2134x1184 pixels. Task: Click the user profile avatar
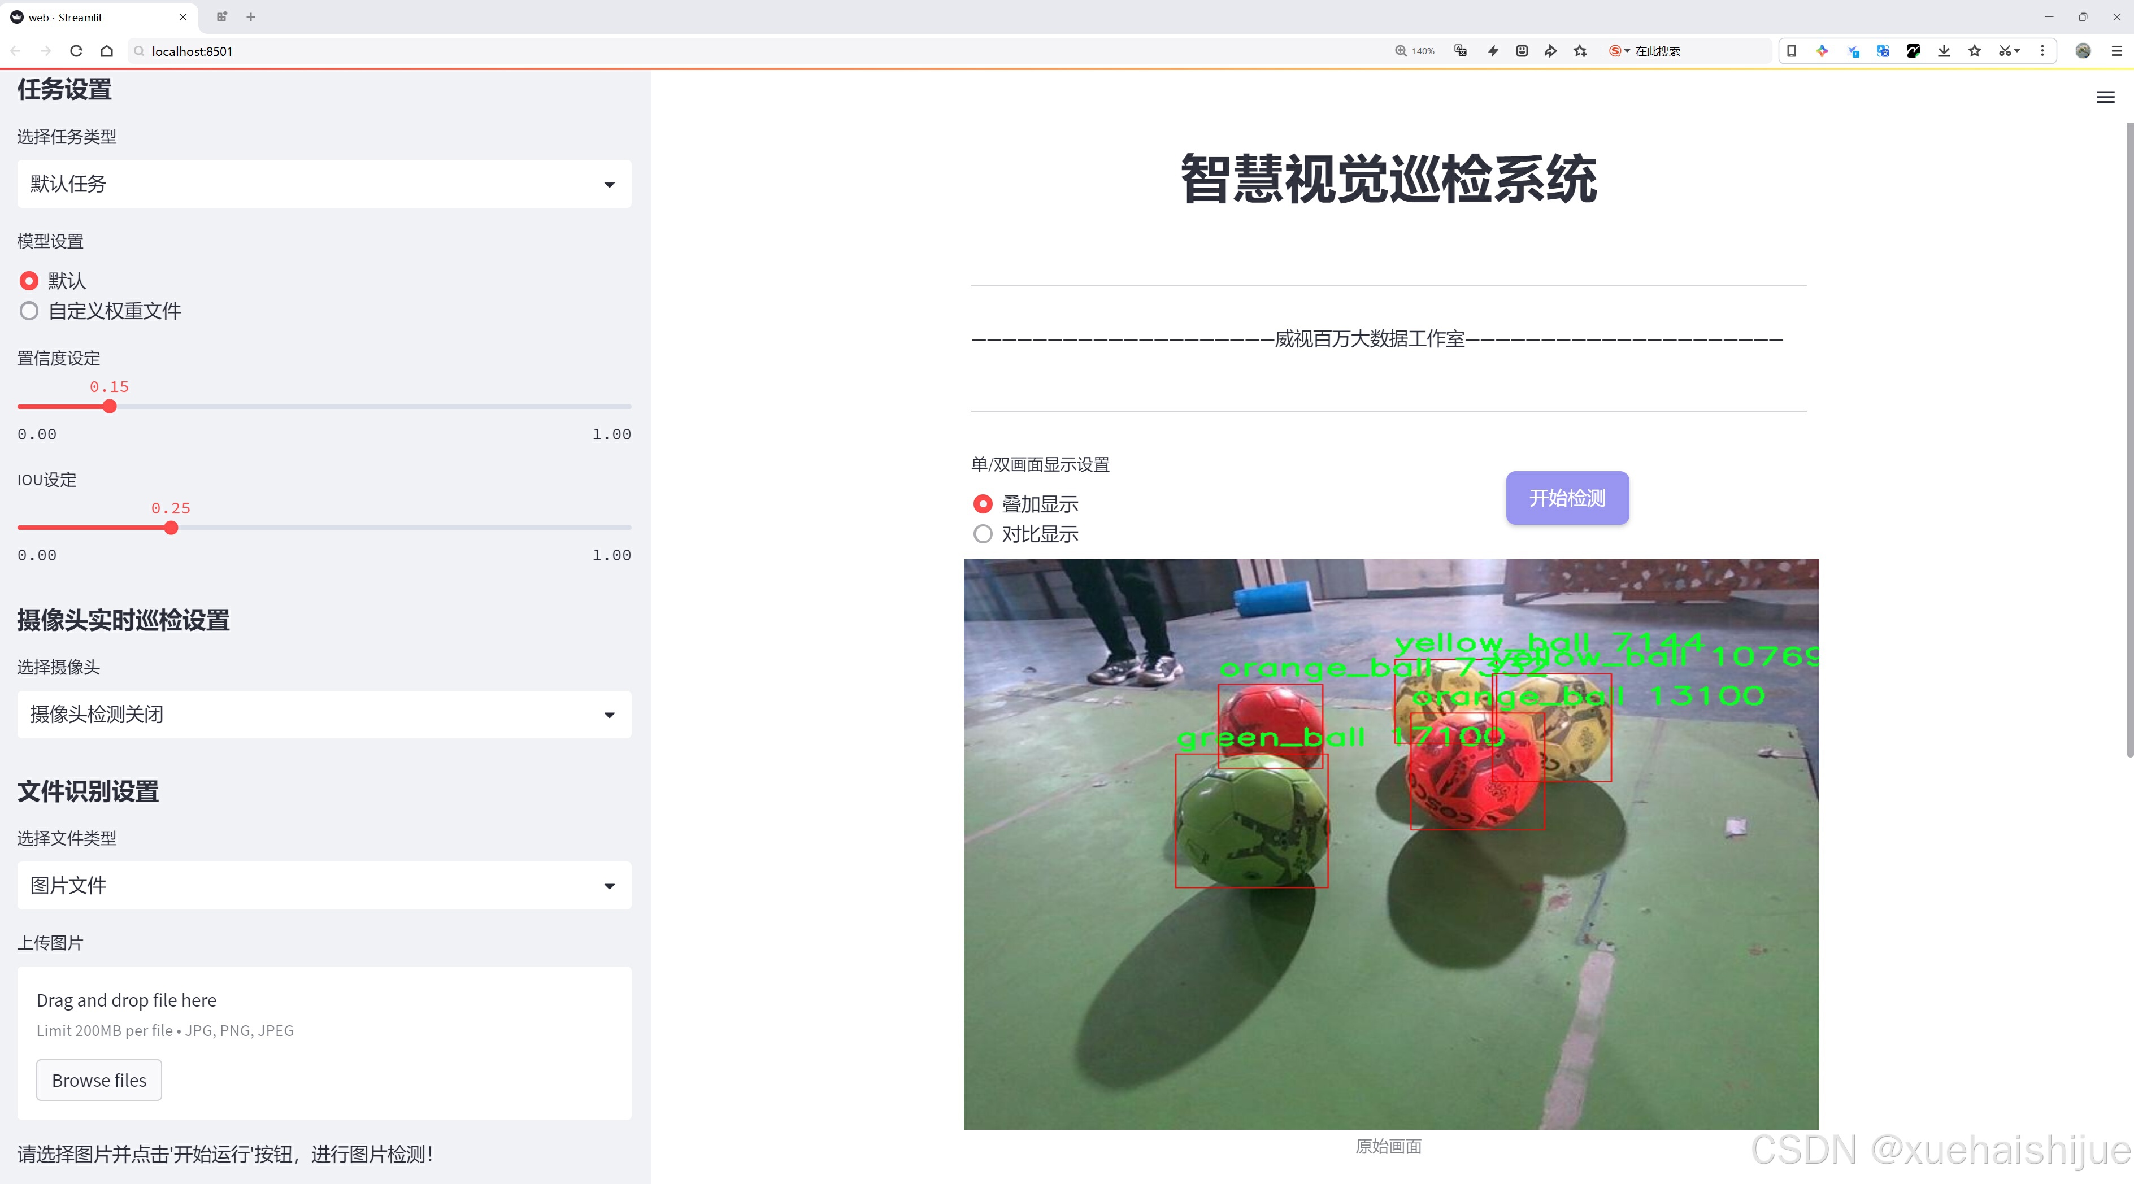(x=2083, y=50)
